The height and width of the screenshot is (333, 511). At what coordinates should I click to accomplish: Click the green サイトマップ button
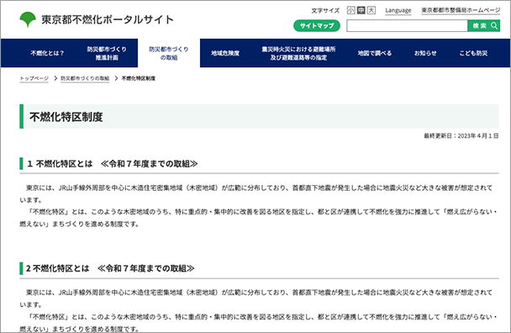pos(317,26)
